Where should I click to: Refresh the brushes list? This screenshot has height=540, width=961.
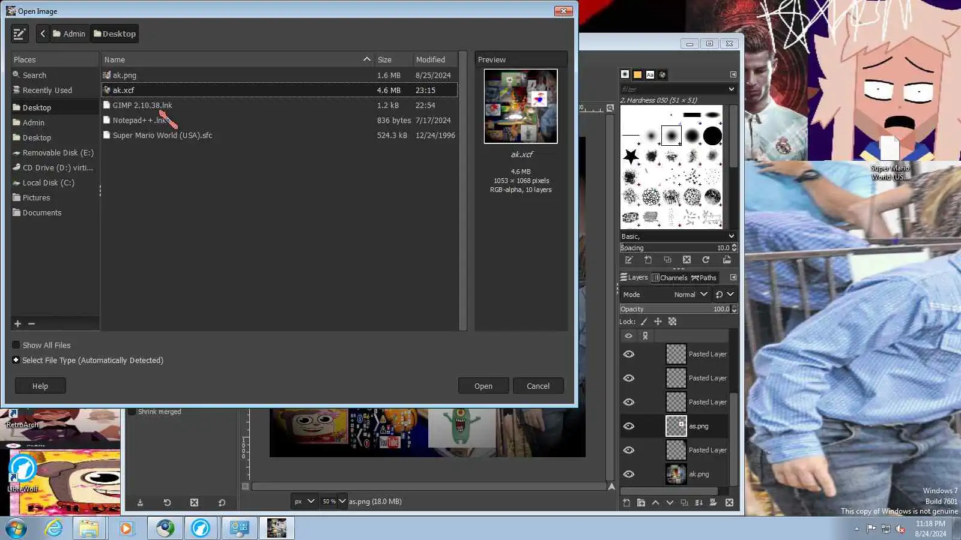pos(706,260)
